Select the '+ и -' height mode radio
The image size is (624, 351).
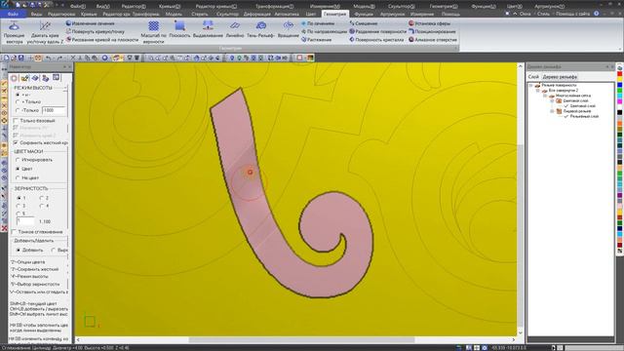pyautogui.click(x=18, y=95)
